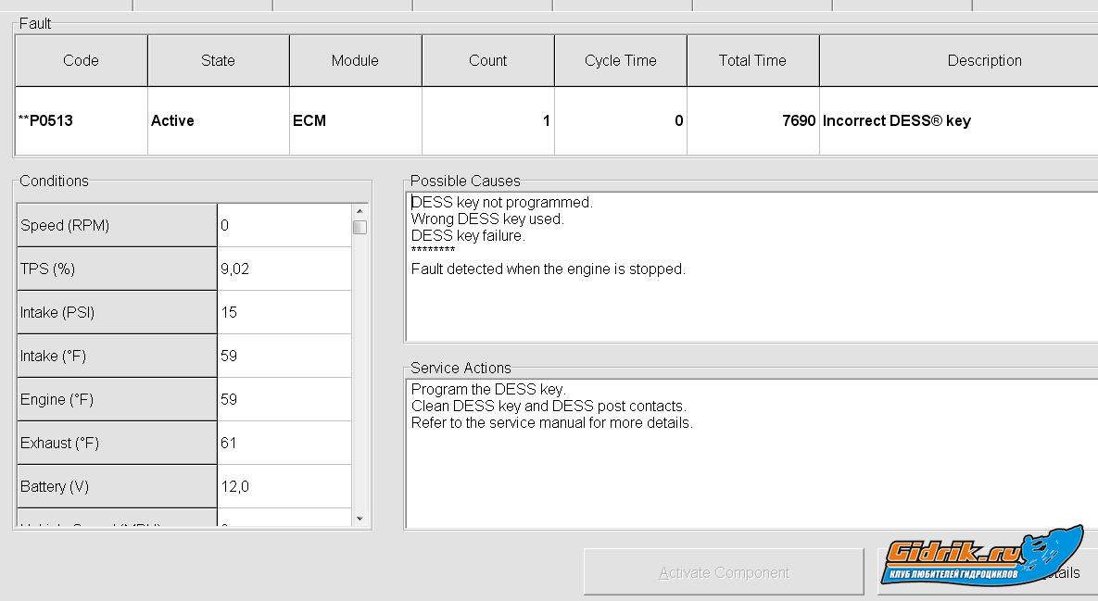The width and height of the screenshot is (1098, 601).
Task: Click the scroll down arrow in Conditions list
Action: tap(360, 520)
